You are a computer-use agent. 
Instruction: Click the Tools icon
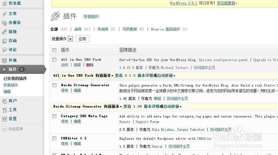(5, 110)
